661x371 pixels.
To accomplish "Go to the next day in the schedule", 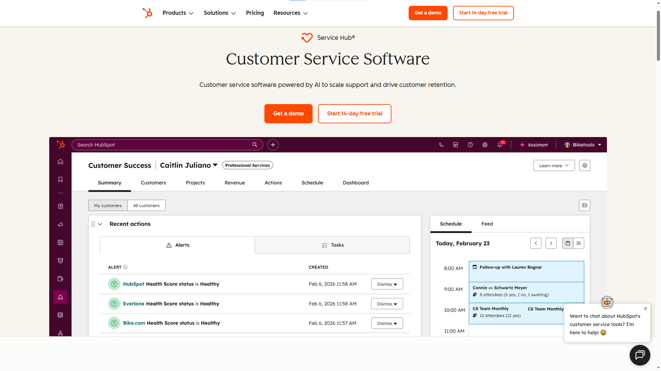I will click(x=551, y=243).
